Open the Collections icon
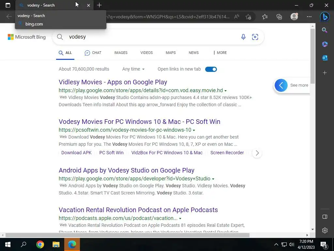Screen dimensions: 334x251 (279, 17)
